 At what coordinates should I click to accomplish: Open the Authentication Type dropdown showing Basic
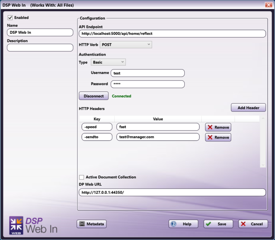click(108, 62)
